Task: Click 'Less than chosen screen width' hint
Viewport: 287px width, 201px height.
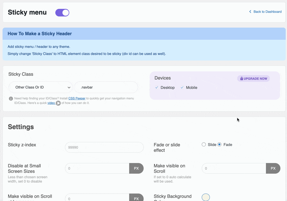Action: coord(28,179)
